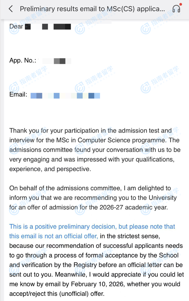
Task: Tap the blurred application number value
Action: click(56, 61)
